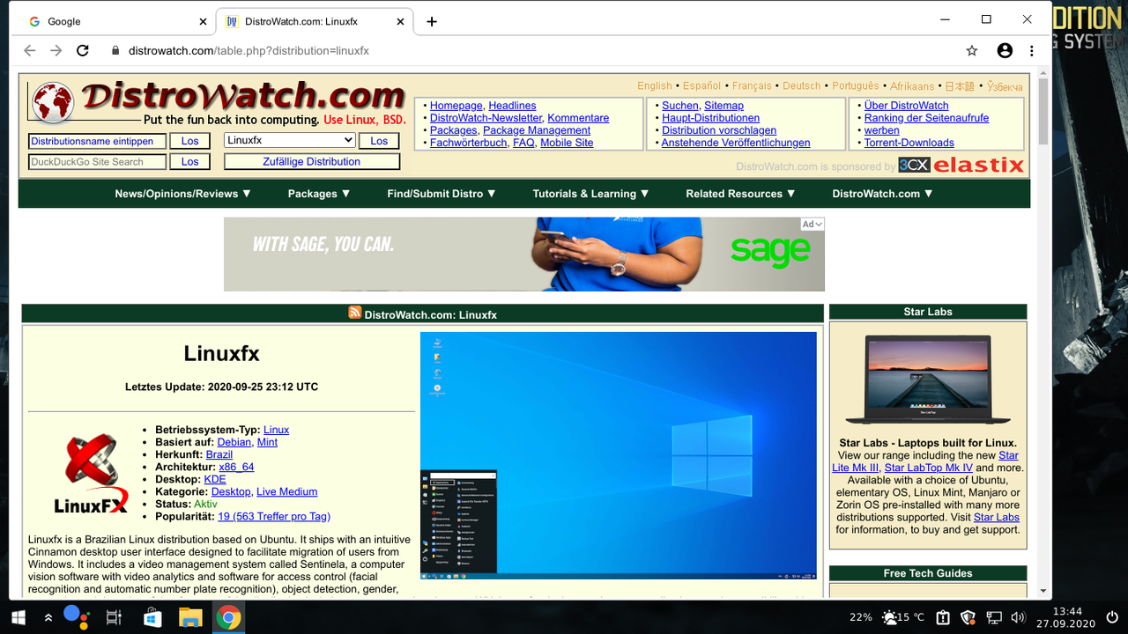The width and height of the screenshot is (1128, 634).
Task: Open the popularity 19 (563 Treffer pro Tag) link
Action: [274, 516]
